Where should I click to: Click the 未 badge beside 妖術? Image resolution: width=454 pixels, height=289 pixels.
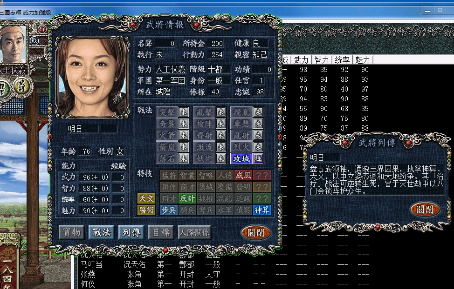[220, 158]
